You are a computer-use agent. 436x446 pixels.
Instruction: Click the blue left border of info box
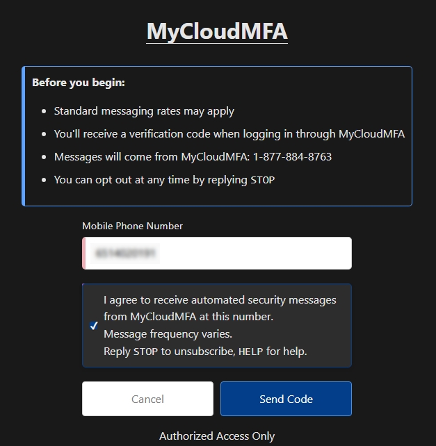tap(24, 136)
